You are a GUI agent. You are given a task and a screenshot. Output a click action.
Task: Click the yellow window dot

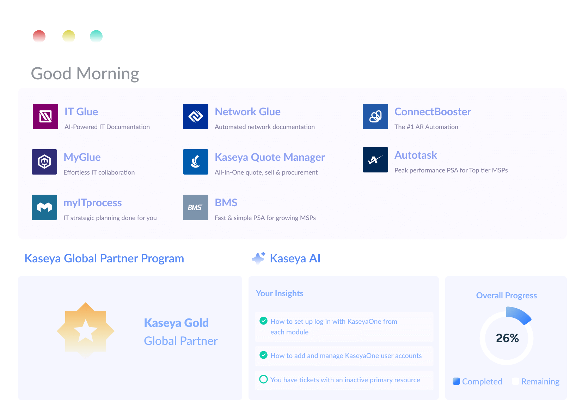pyautogui.click(x=69, y=36)
